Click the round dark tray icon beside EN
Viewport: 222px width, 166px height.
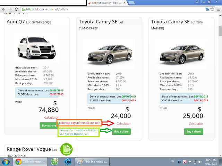pos(179,162)
